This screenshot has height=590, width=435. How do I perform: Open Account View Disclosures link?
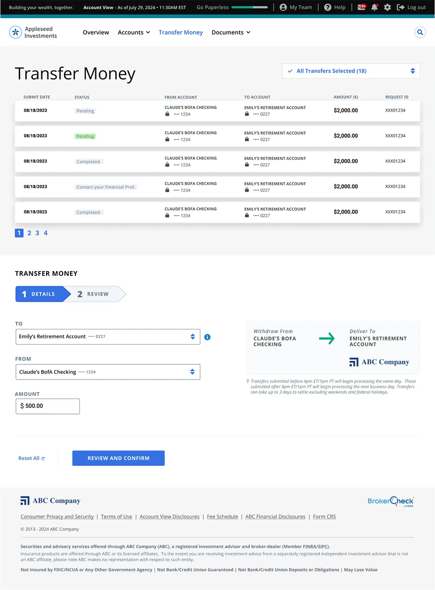170,517
